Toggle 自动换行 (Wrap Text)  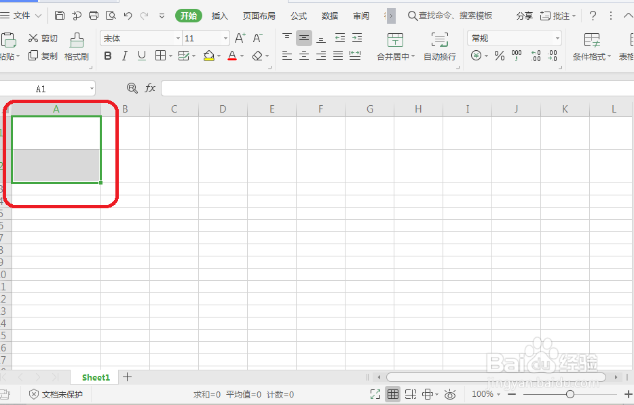pos(439,47)
